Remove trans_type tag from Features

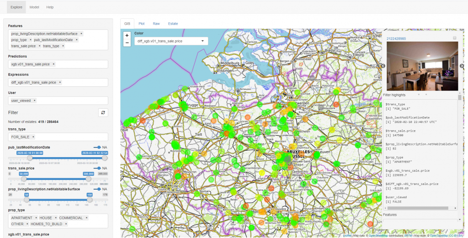(x=62, y=46)
